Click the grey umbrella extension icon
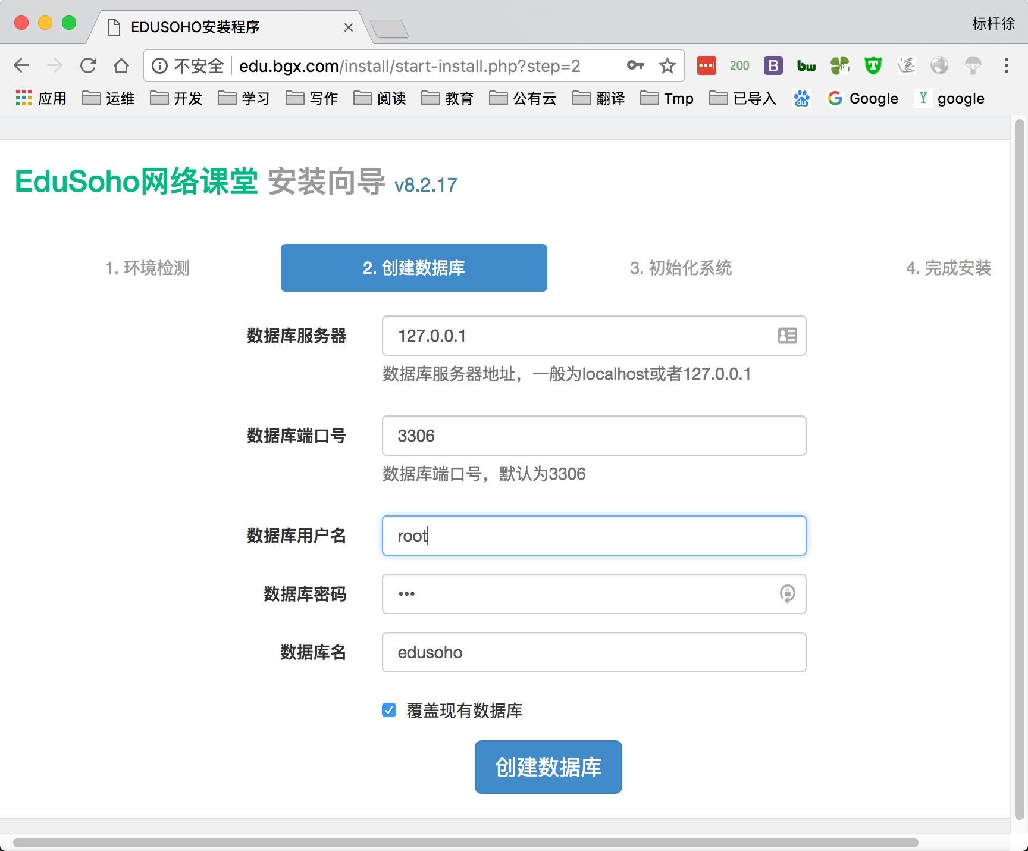 (x=973, y=65)
